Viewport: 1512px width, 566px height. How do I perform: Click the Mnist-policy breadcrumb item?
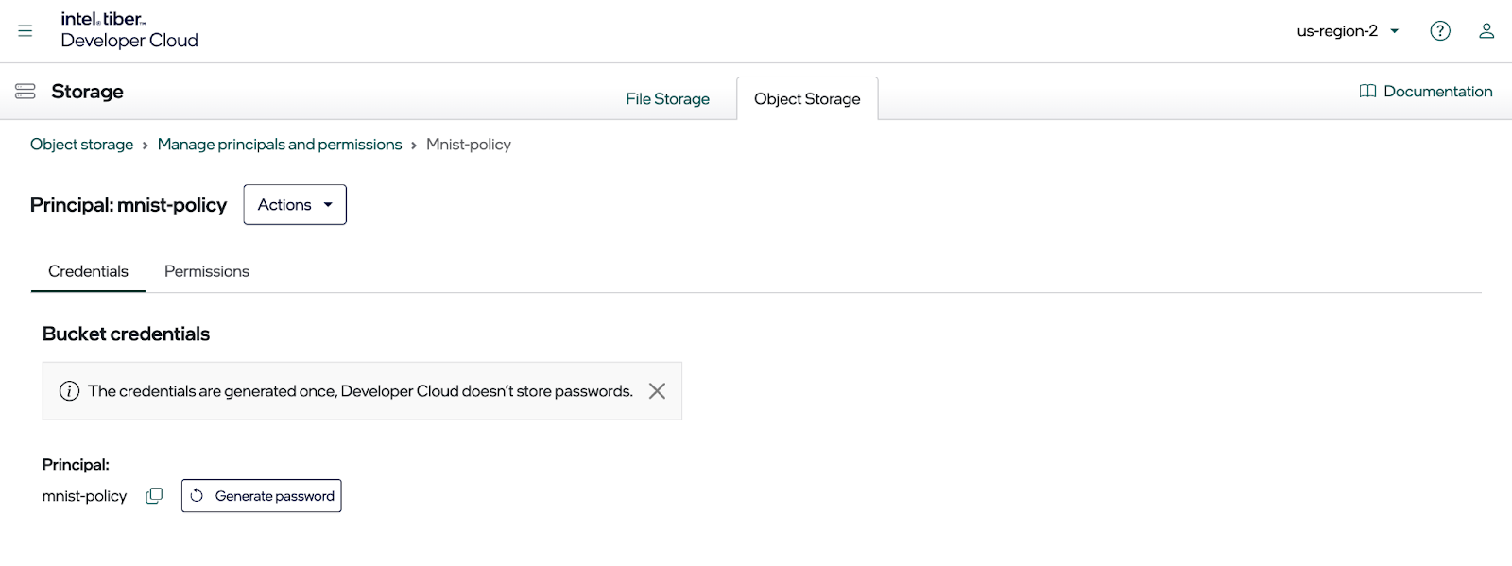(x=468, y=145)
